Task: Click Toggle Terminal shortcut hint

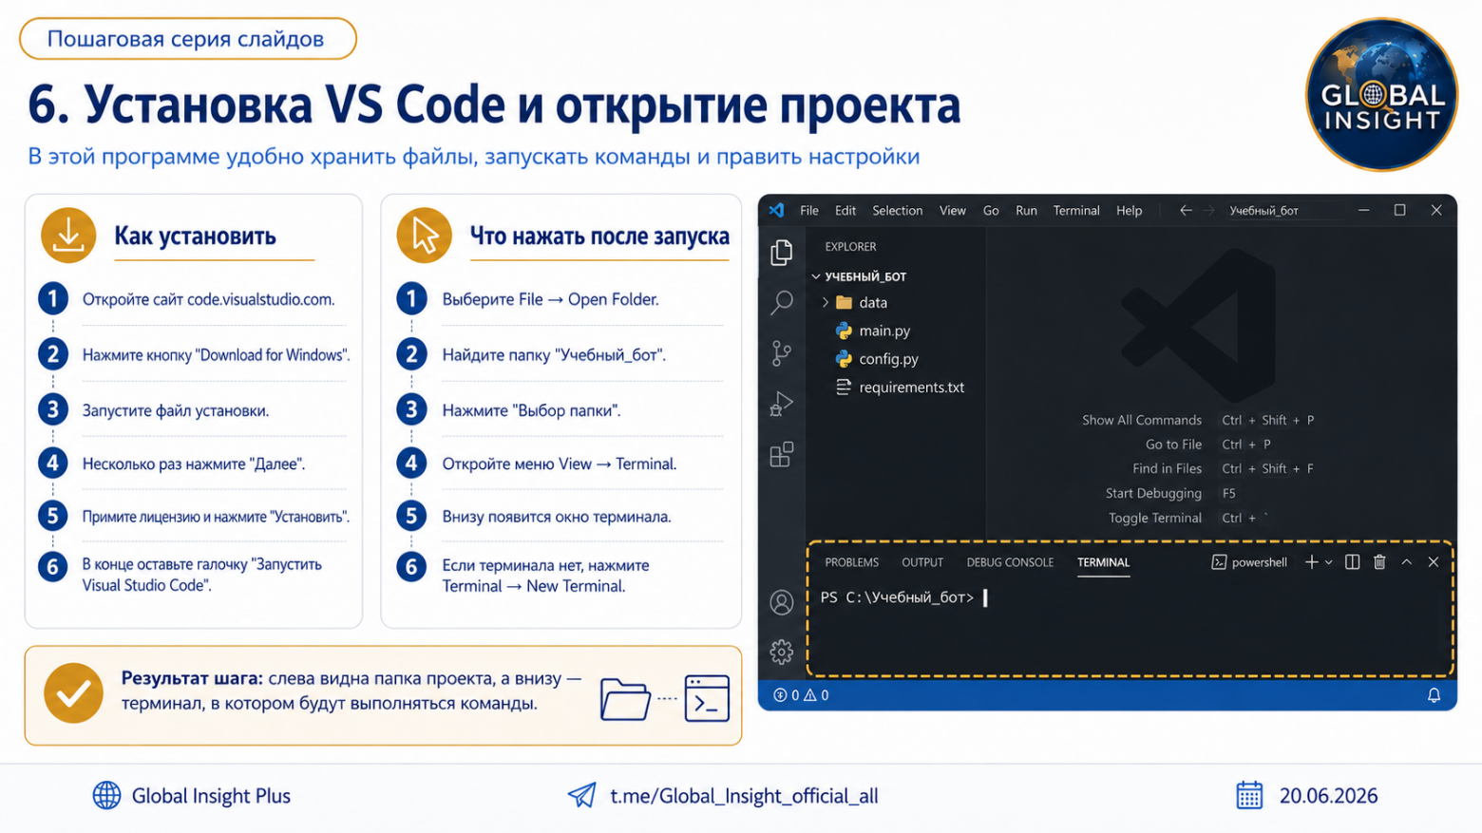Action: (x=1187, y=518)
